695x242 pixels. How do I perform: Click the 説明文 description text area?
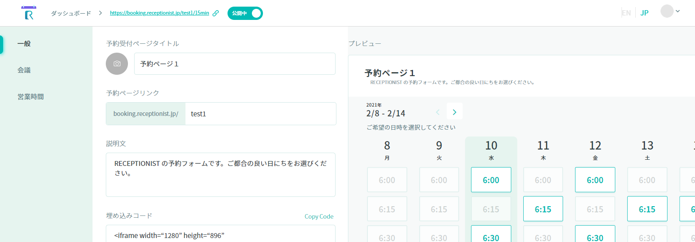pyautogui.click(x=220, y=175)
